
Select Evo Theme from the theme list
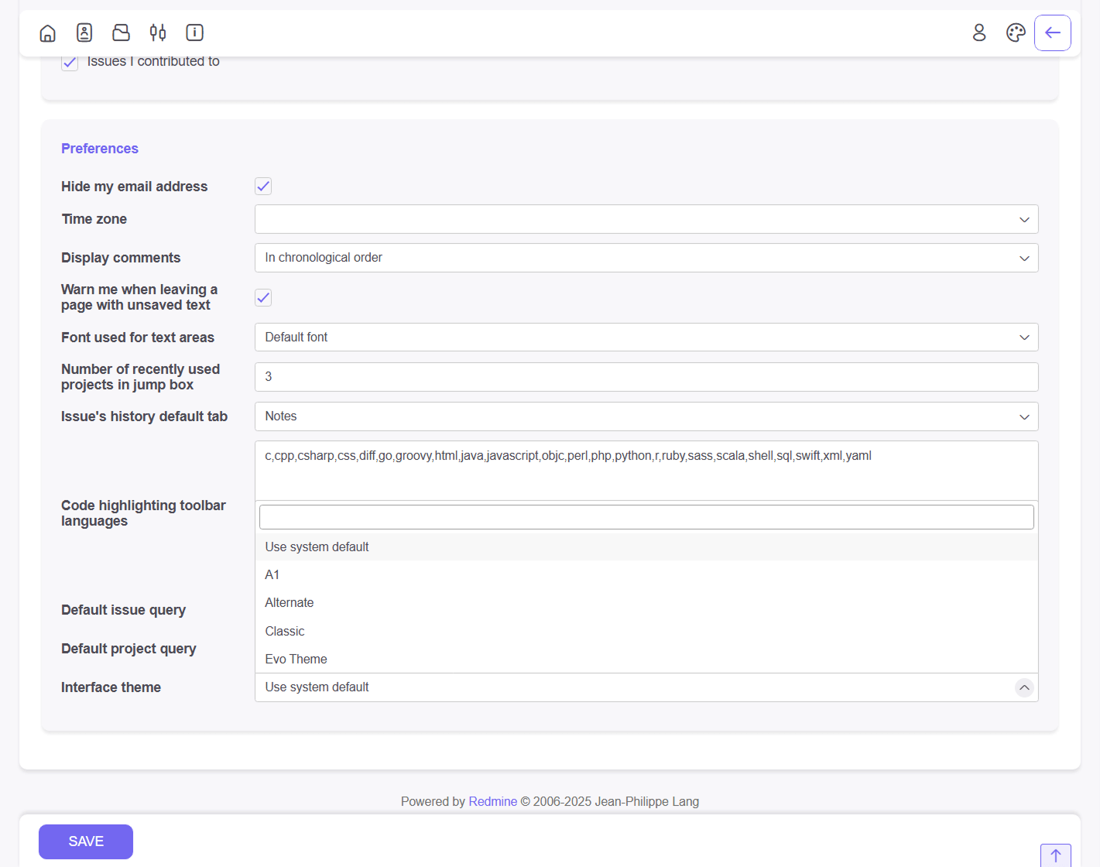(296, 660)
